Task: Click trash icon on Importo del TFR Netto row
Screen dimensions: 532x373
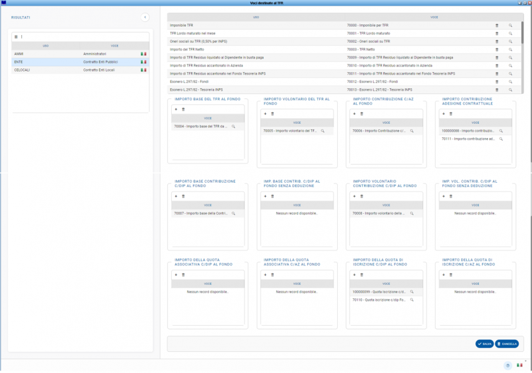Action: [x=497, y=50]
